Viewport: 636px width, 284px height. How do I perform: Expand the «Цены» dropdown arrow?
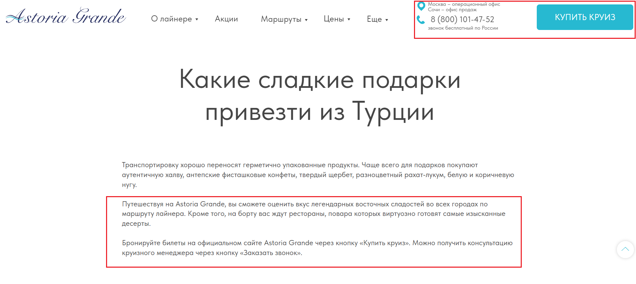[x=349, y=20]
